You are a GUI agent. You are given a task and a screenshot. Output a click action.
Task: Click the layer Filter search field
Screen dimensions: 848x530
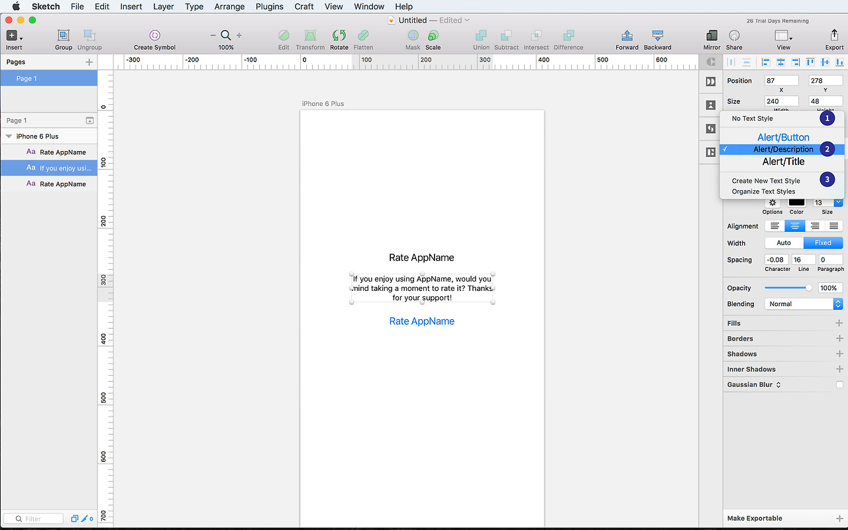coord(33,519)
